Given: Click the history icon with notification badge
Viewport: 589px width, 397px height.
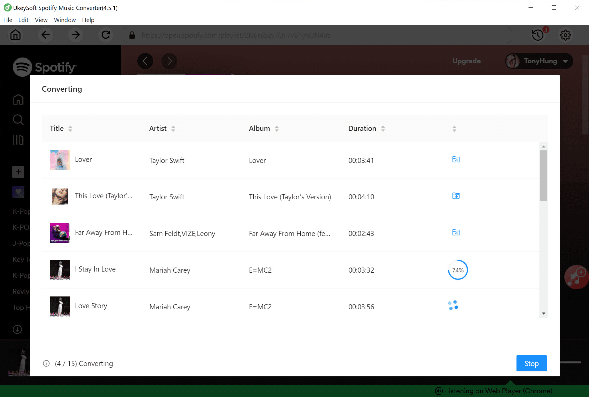Looking at the screenshot, I should 538,35.
